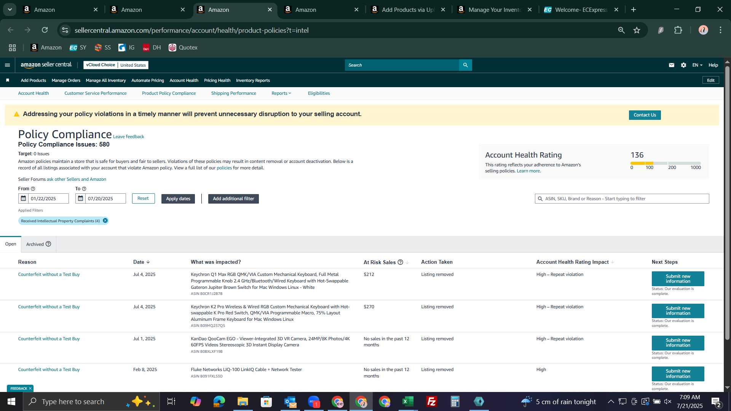
Task: Click the To date 07/20/2025 field
Action: [x=105, y=198]
